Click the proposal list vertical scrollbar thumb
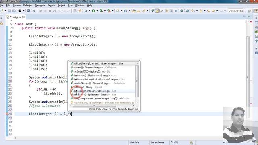This screenshot has width=258, height=145. pos(137,81)
